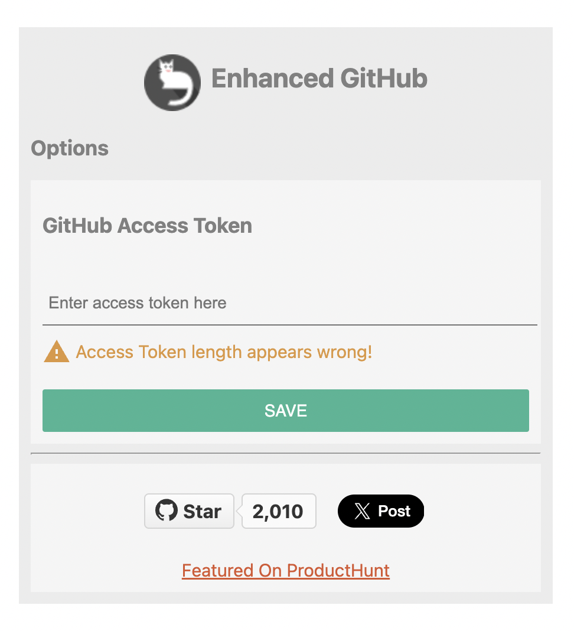Click the word Post in black button

click(394, 511)
